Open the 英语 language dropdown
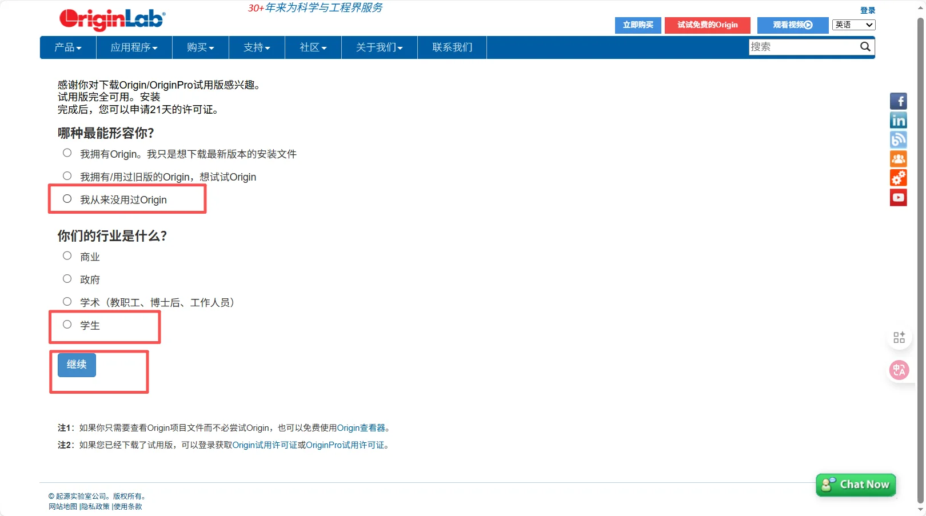Image resolution: width=926 pixels, height=516 pixels. pos(853,25)
